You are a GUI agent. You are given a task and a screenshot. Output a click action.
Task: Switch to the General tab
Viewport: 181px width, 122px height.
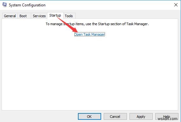coord(10,16)
